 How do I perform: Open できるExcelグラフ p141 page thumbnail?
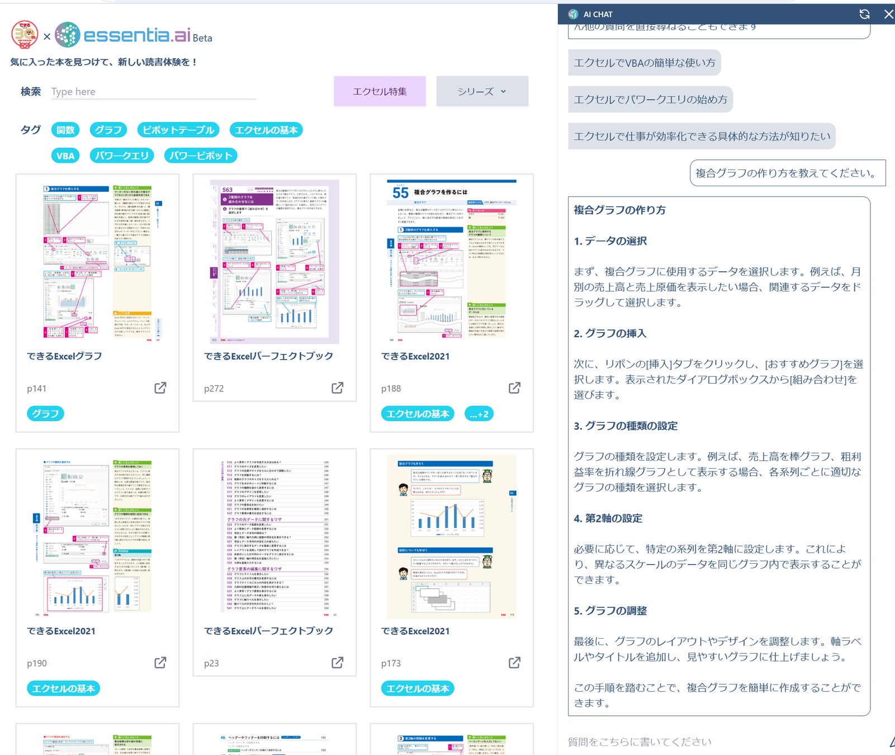click(x=97, y=262)
